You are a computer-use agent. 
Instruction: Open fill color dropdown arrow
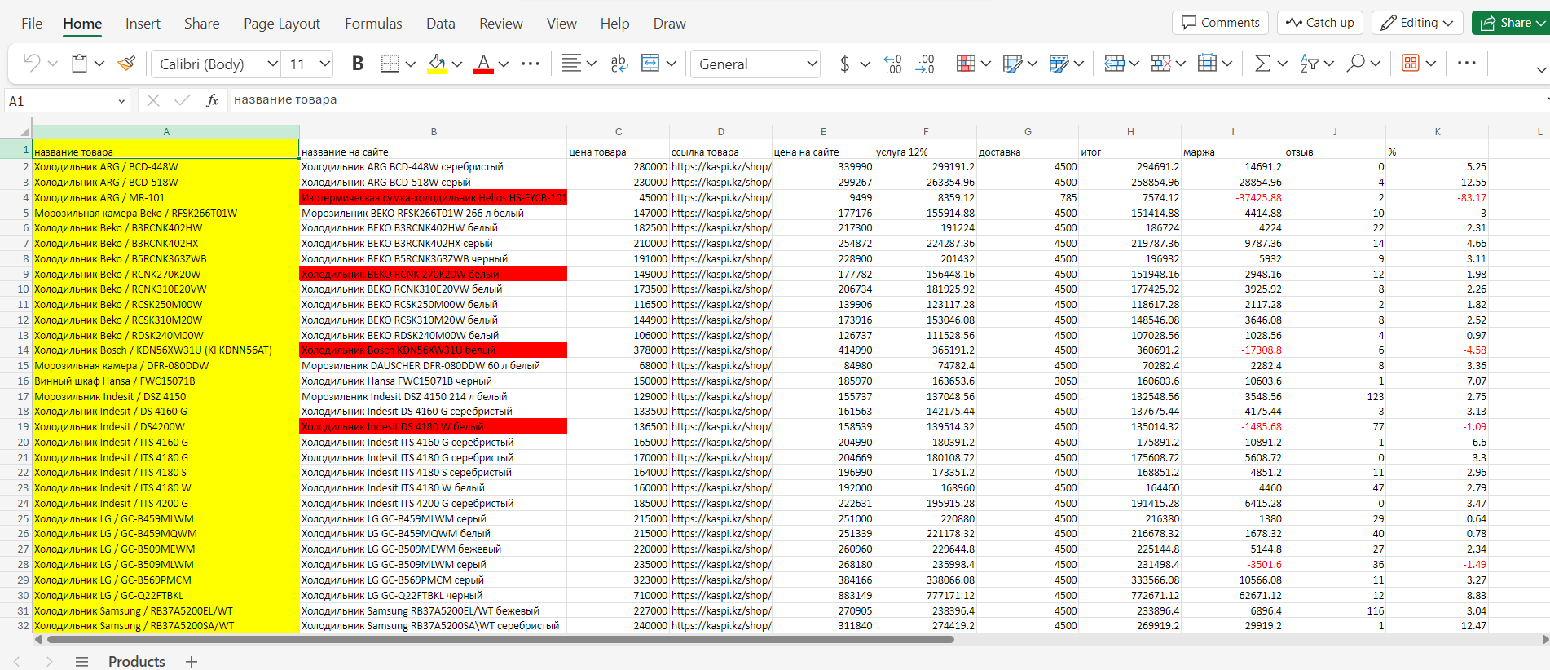[x=457, y=64]
